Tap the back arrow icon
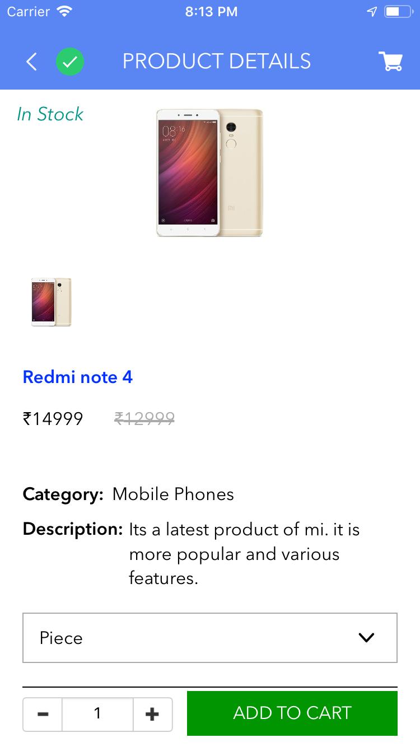Viewport: 420px width, 747px height. click(x=32, y=62)
